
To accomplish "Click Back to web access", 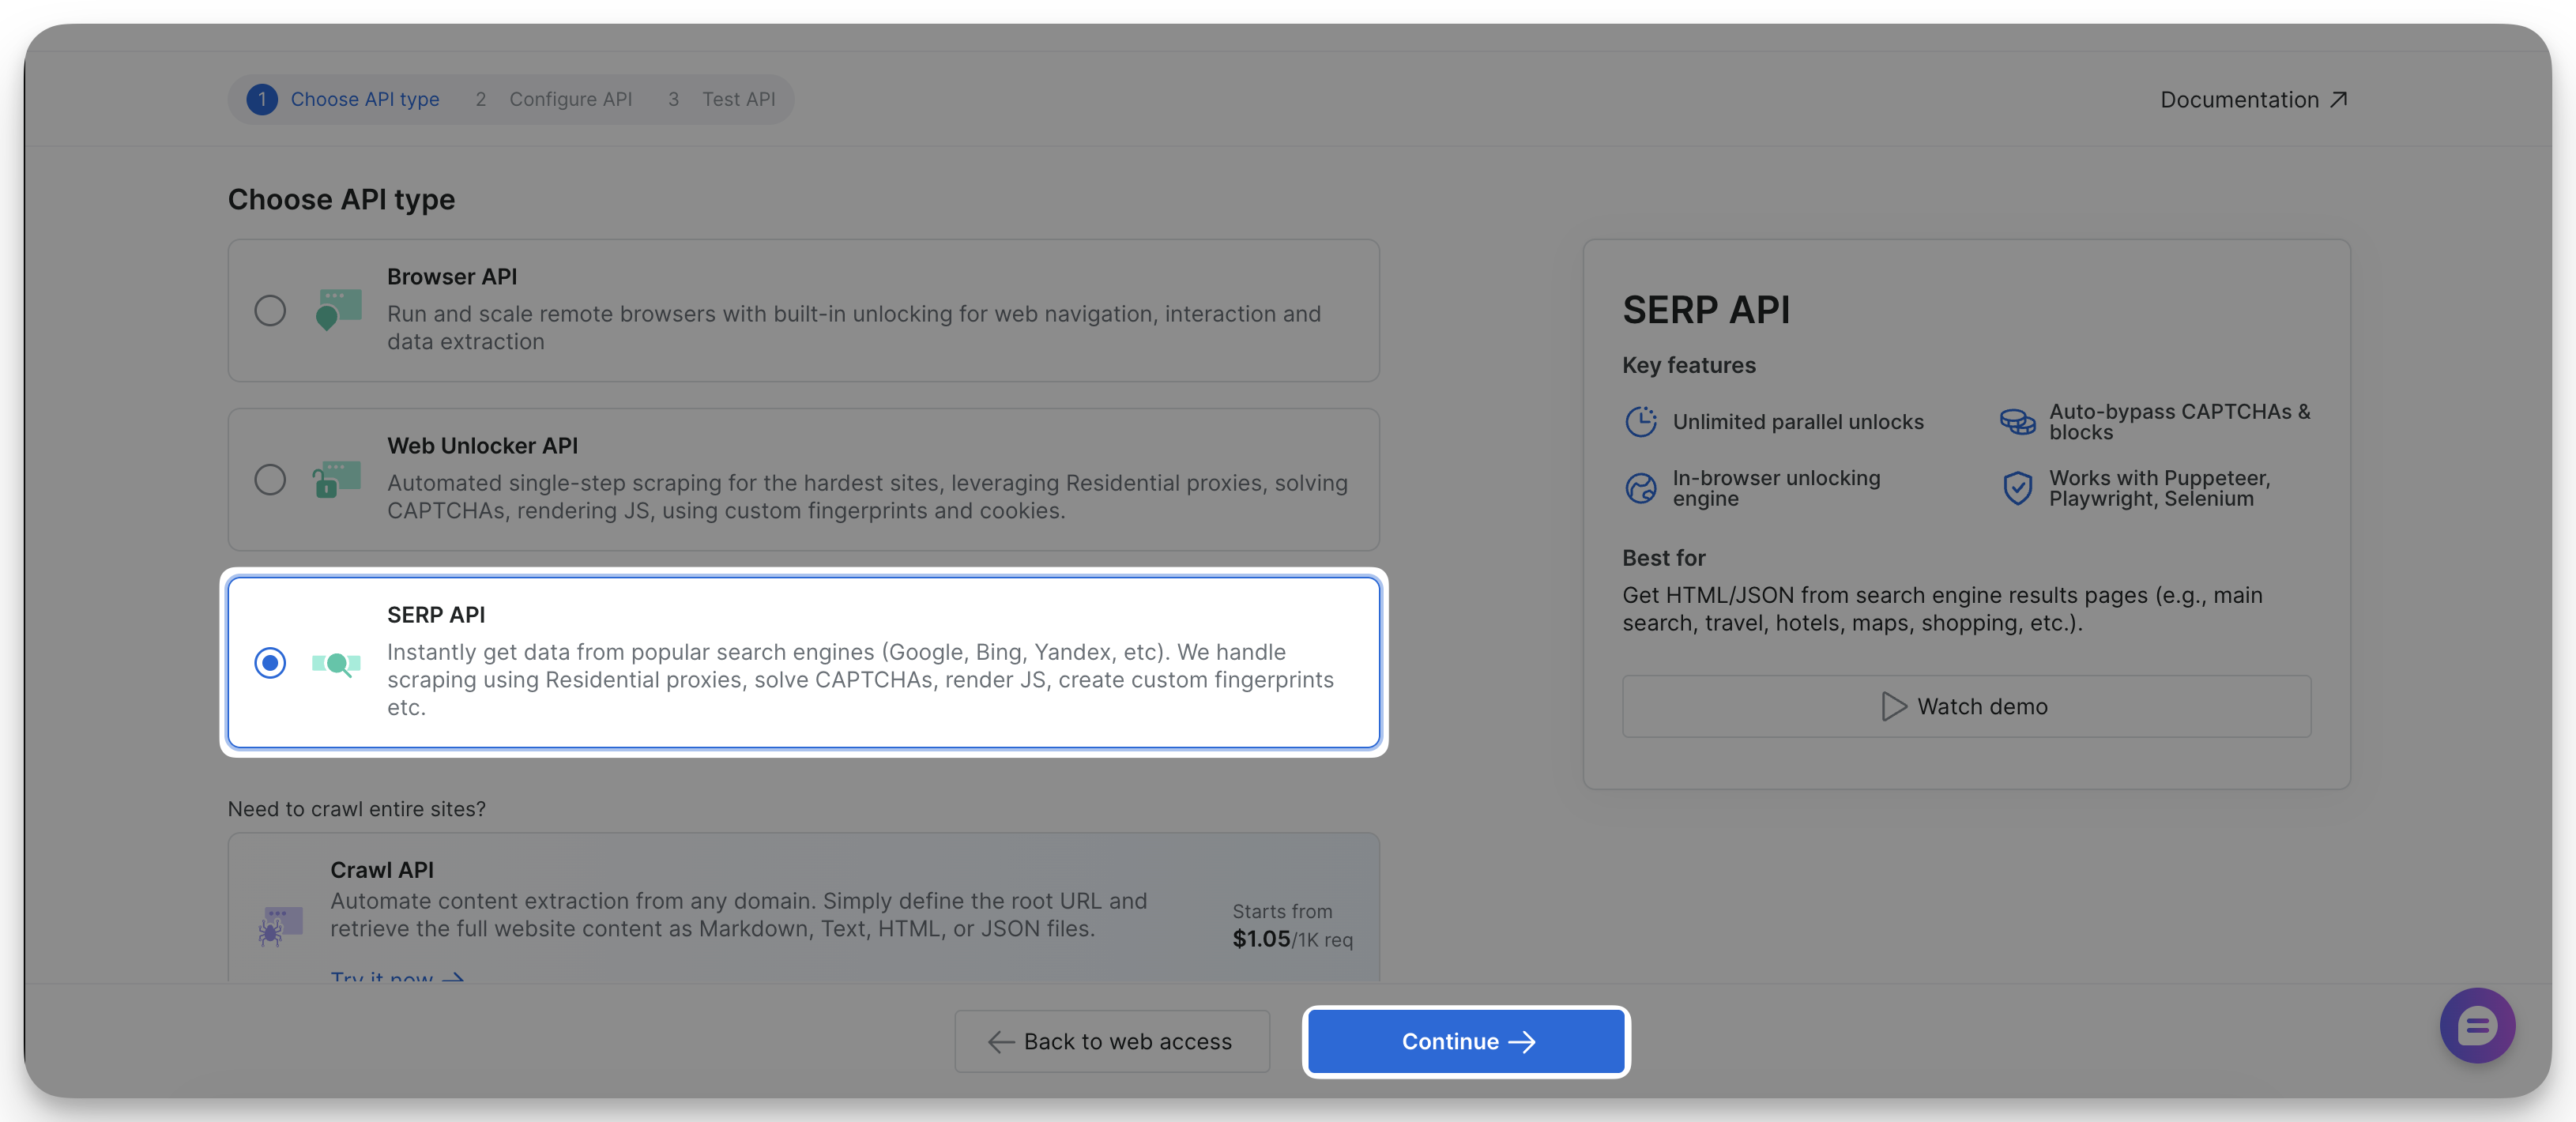I will point(1111,1041).
